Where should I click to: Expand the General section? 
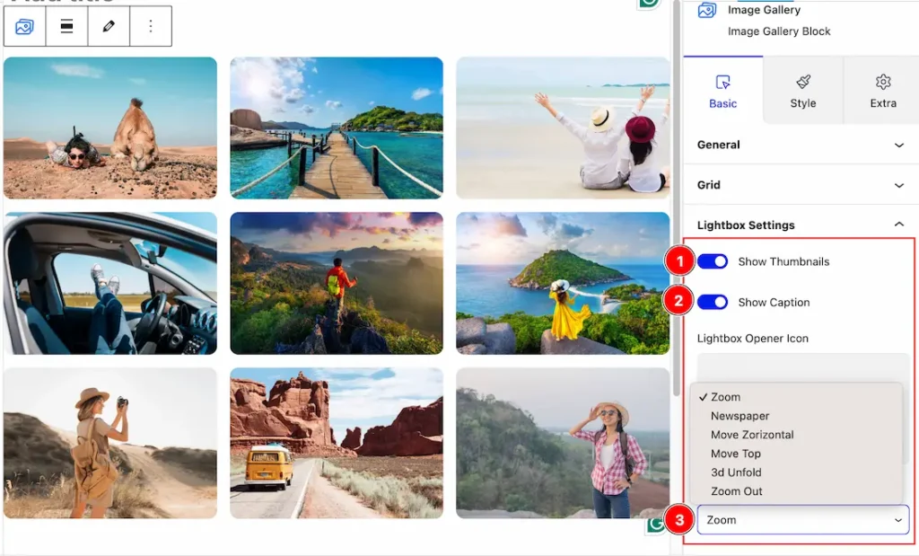point(801,145)
